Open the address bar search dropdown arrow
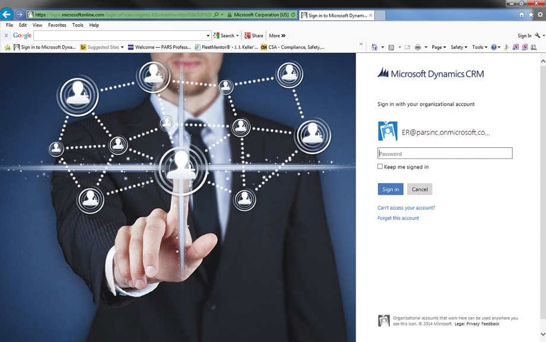Image resolution: width=546 pixels, height=342 pixels. (222, 15)
